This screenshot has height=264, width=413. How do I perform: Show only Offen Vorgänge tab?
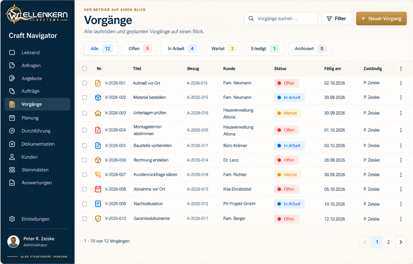click(x=139, y=49)
